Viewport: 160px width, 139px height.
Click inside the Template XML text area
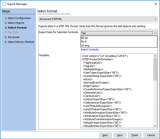click(117, 91)
